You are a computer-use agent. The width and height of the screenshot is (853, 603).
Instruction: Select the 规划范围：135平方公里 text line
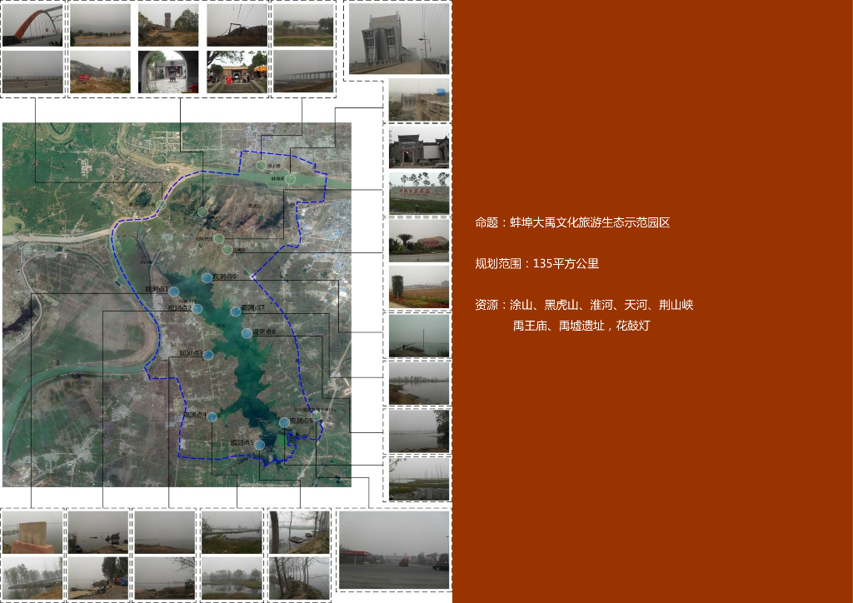537,264
